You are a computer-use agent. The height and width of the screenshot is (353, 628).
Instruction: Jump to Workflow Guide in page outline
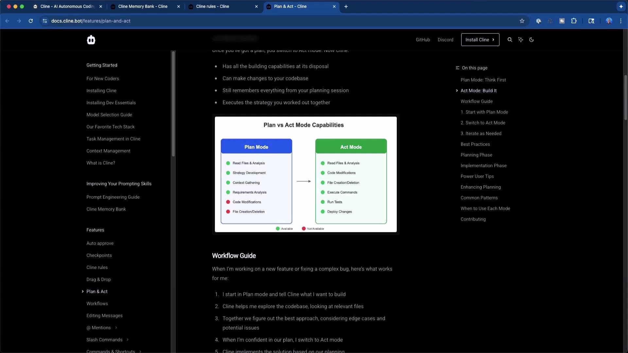point(476,102)
